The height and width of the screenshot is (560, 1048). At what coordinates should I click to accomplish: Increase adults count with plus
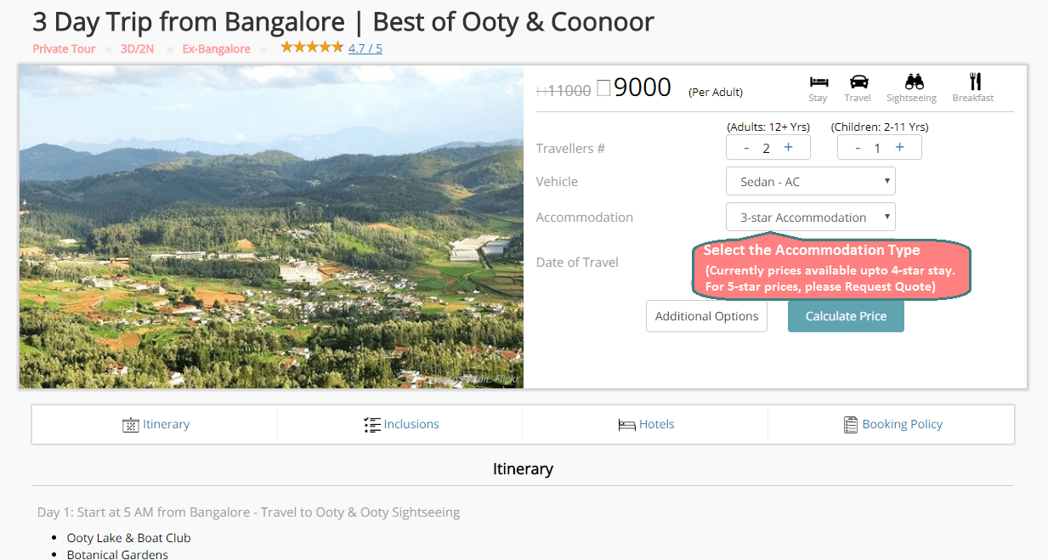[x=788, y=148]
